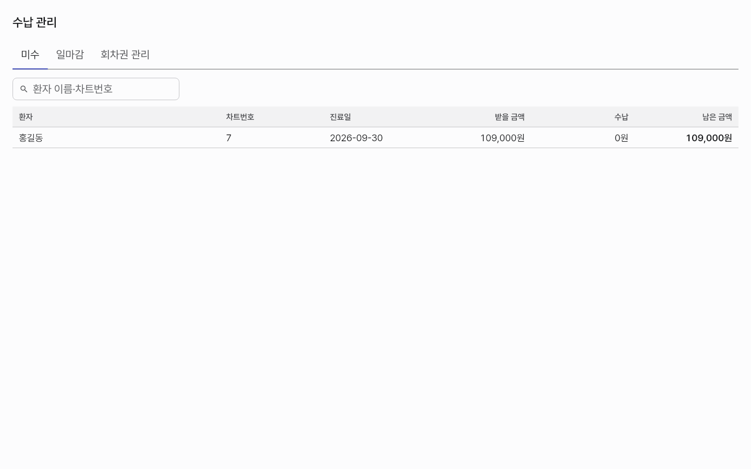Click the 0원 paid amount cell
The width and height of the screenshot is (751, 469).
click(621, 138)
